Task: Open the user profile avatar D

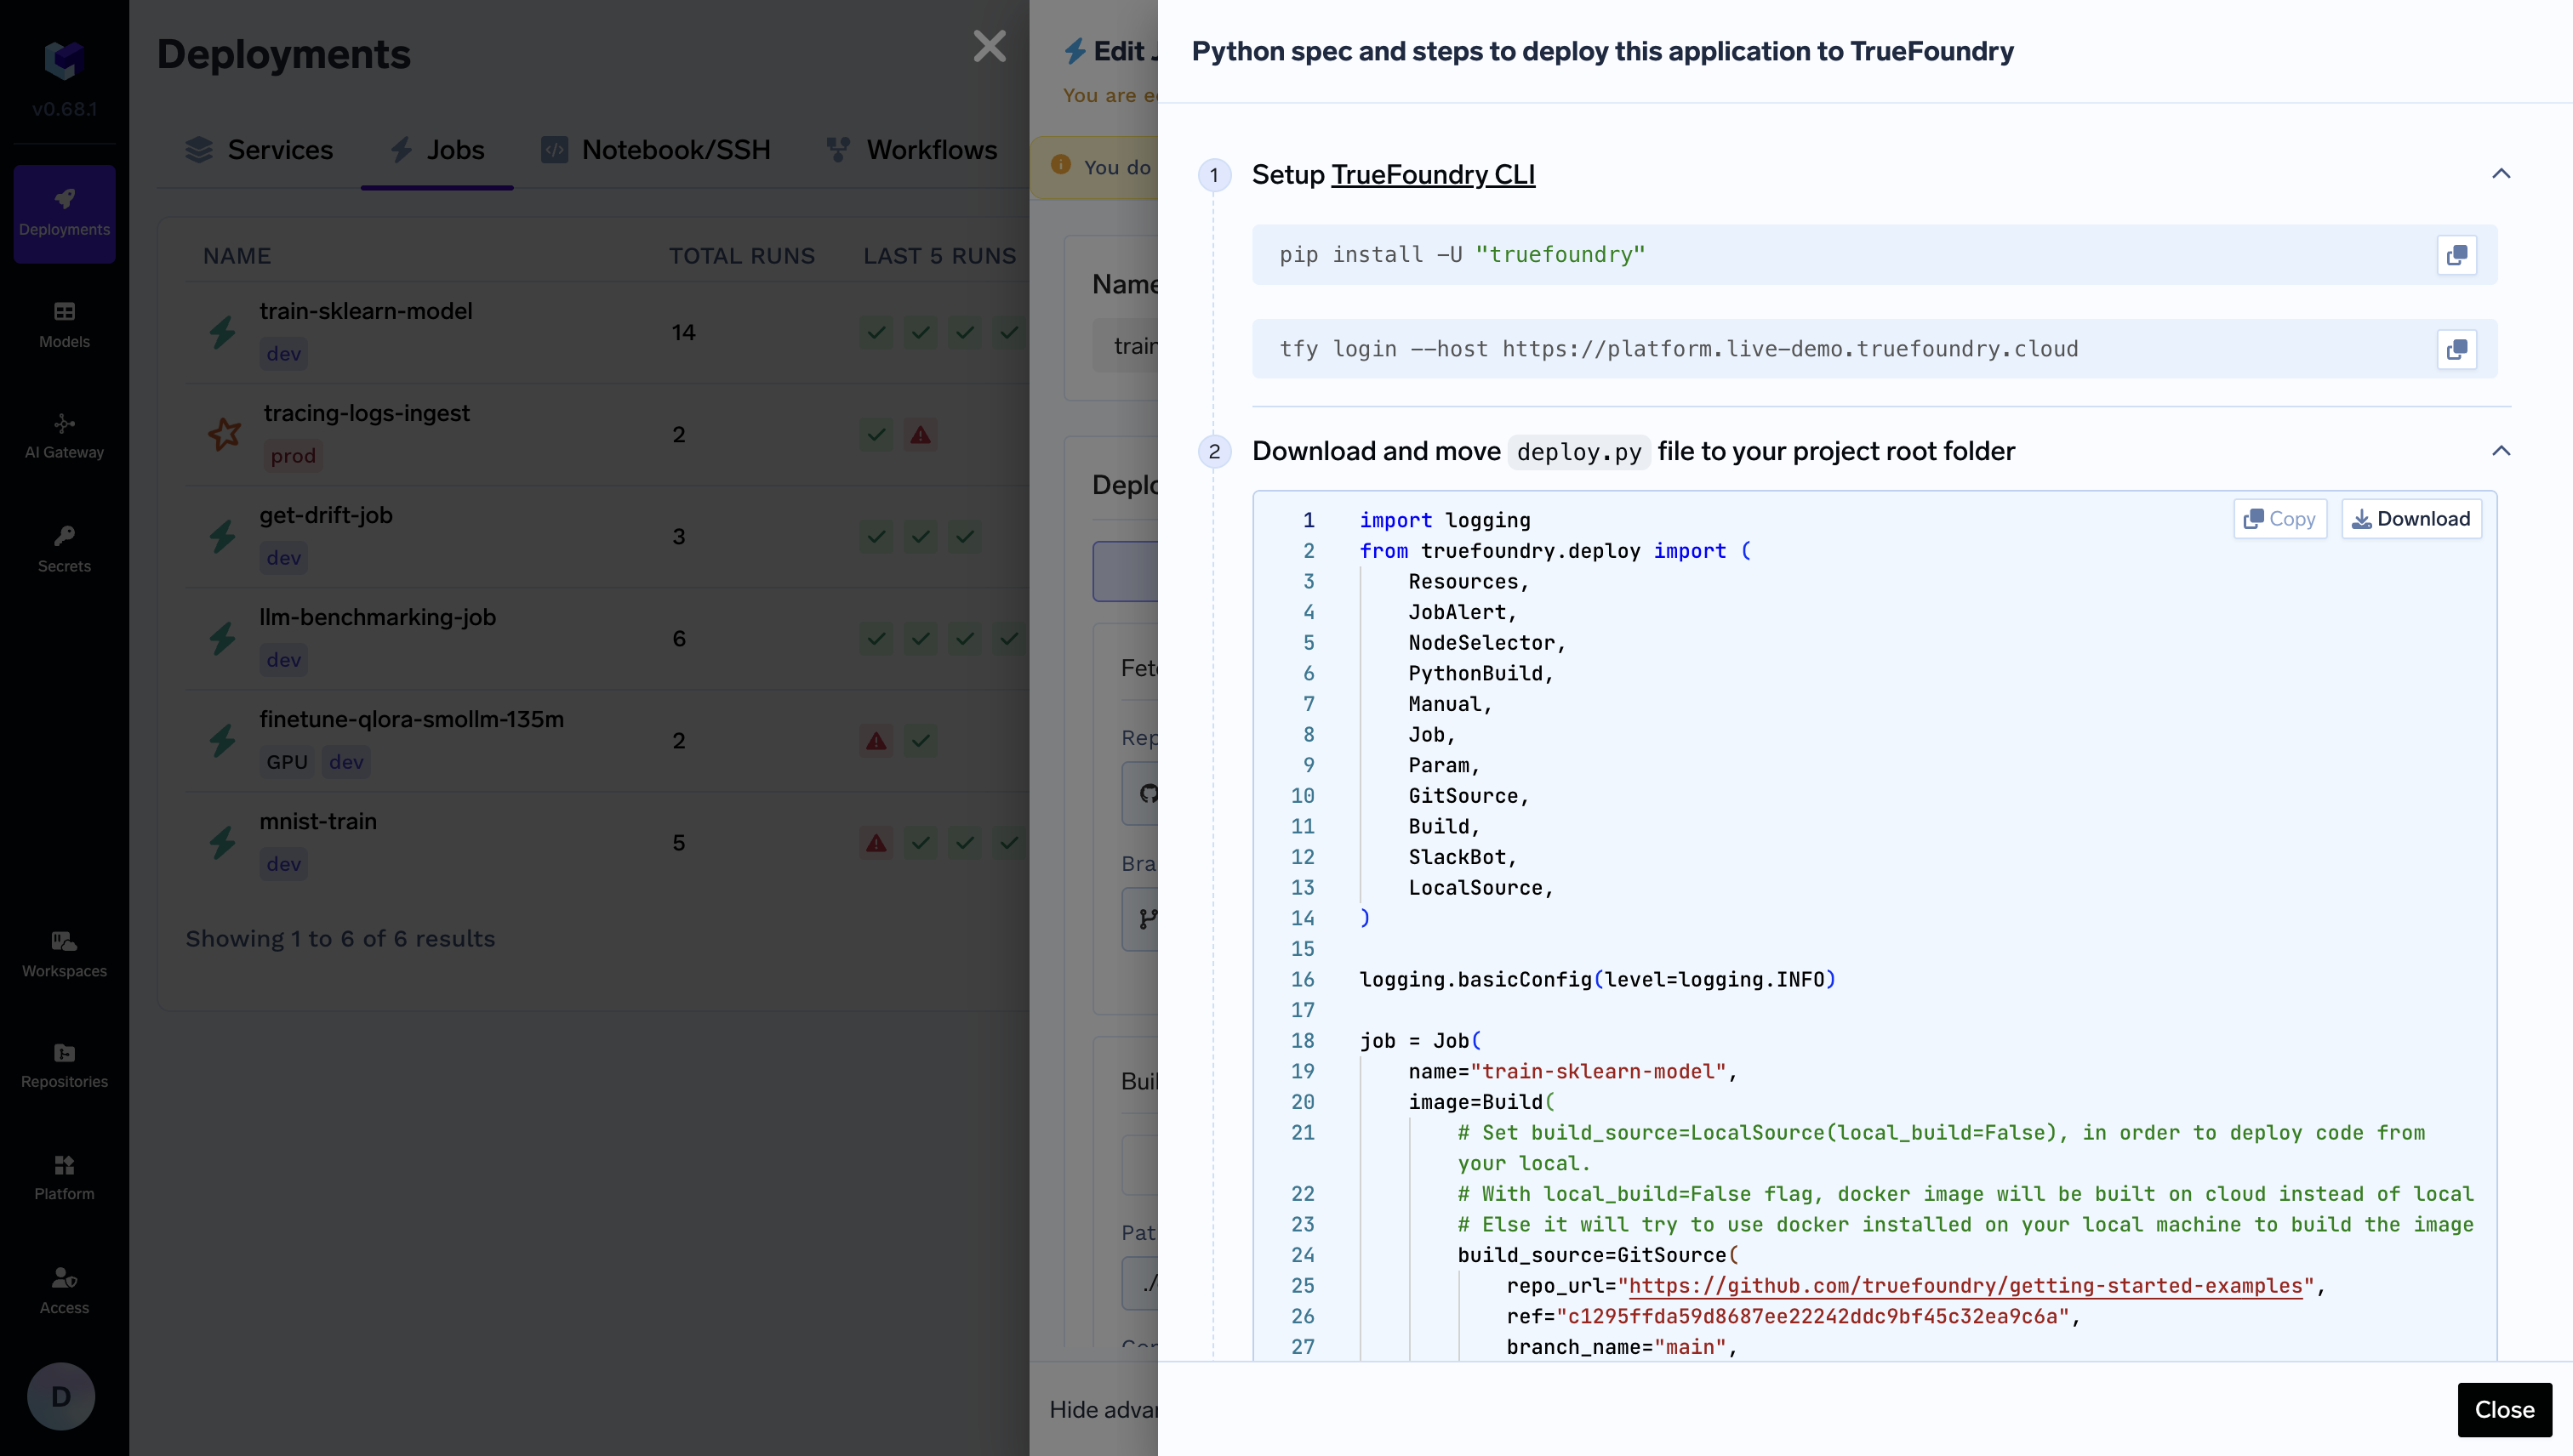Action: (60, 1395)
